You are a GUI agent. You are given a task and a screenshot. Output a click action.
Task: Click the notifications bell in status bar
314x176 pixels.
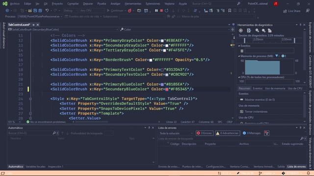pyautogui.click(x=309, y=173)
